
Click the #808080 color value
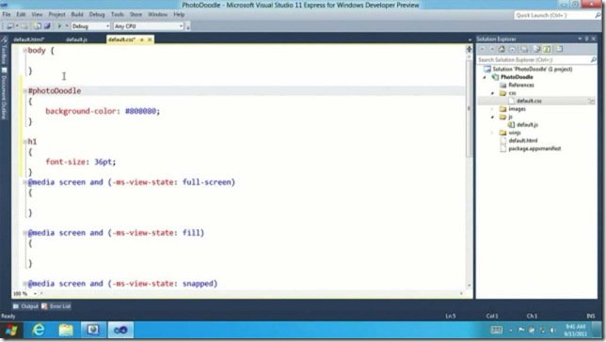141,111
